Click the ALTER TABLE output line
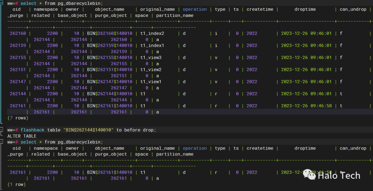373x191 pixels. [x=22, y=136]
